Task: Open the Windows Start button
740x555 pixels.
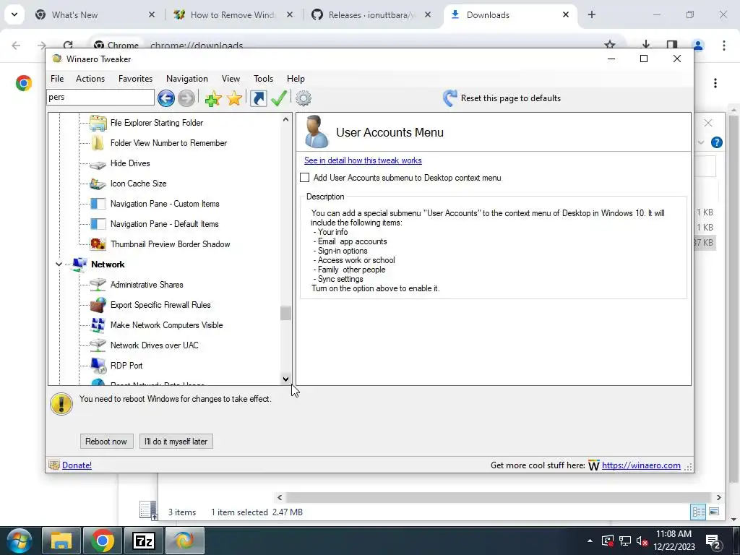Action: [x=19, y=541]
